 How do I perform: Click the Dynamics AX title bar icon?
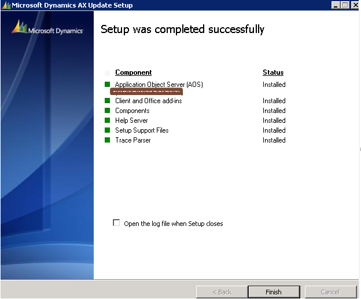click(6, 5)
